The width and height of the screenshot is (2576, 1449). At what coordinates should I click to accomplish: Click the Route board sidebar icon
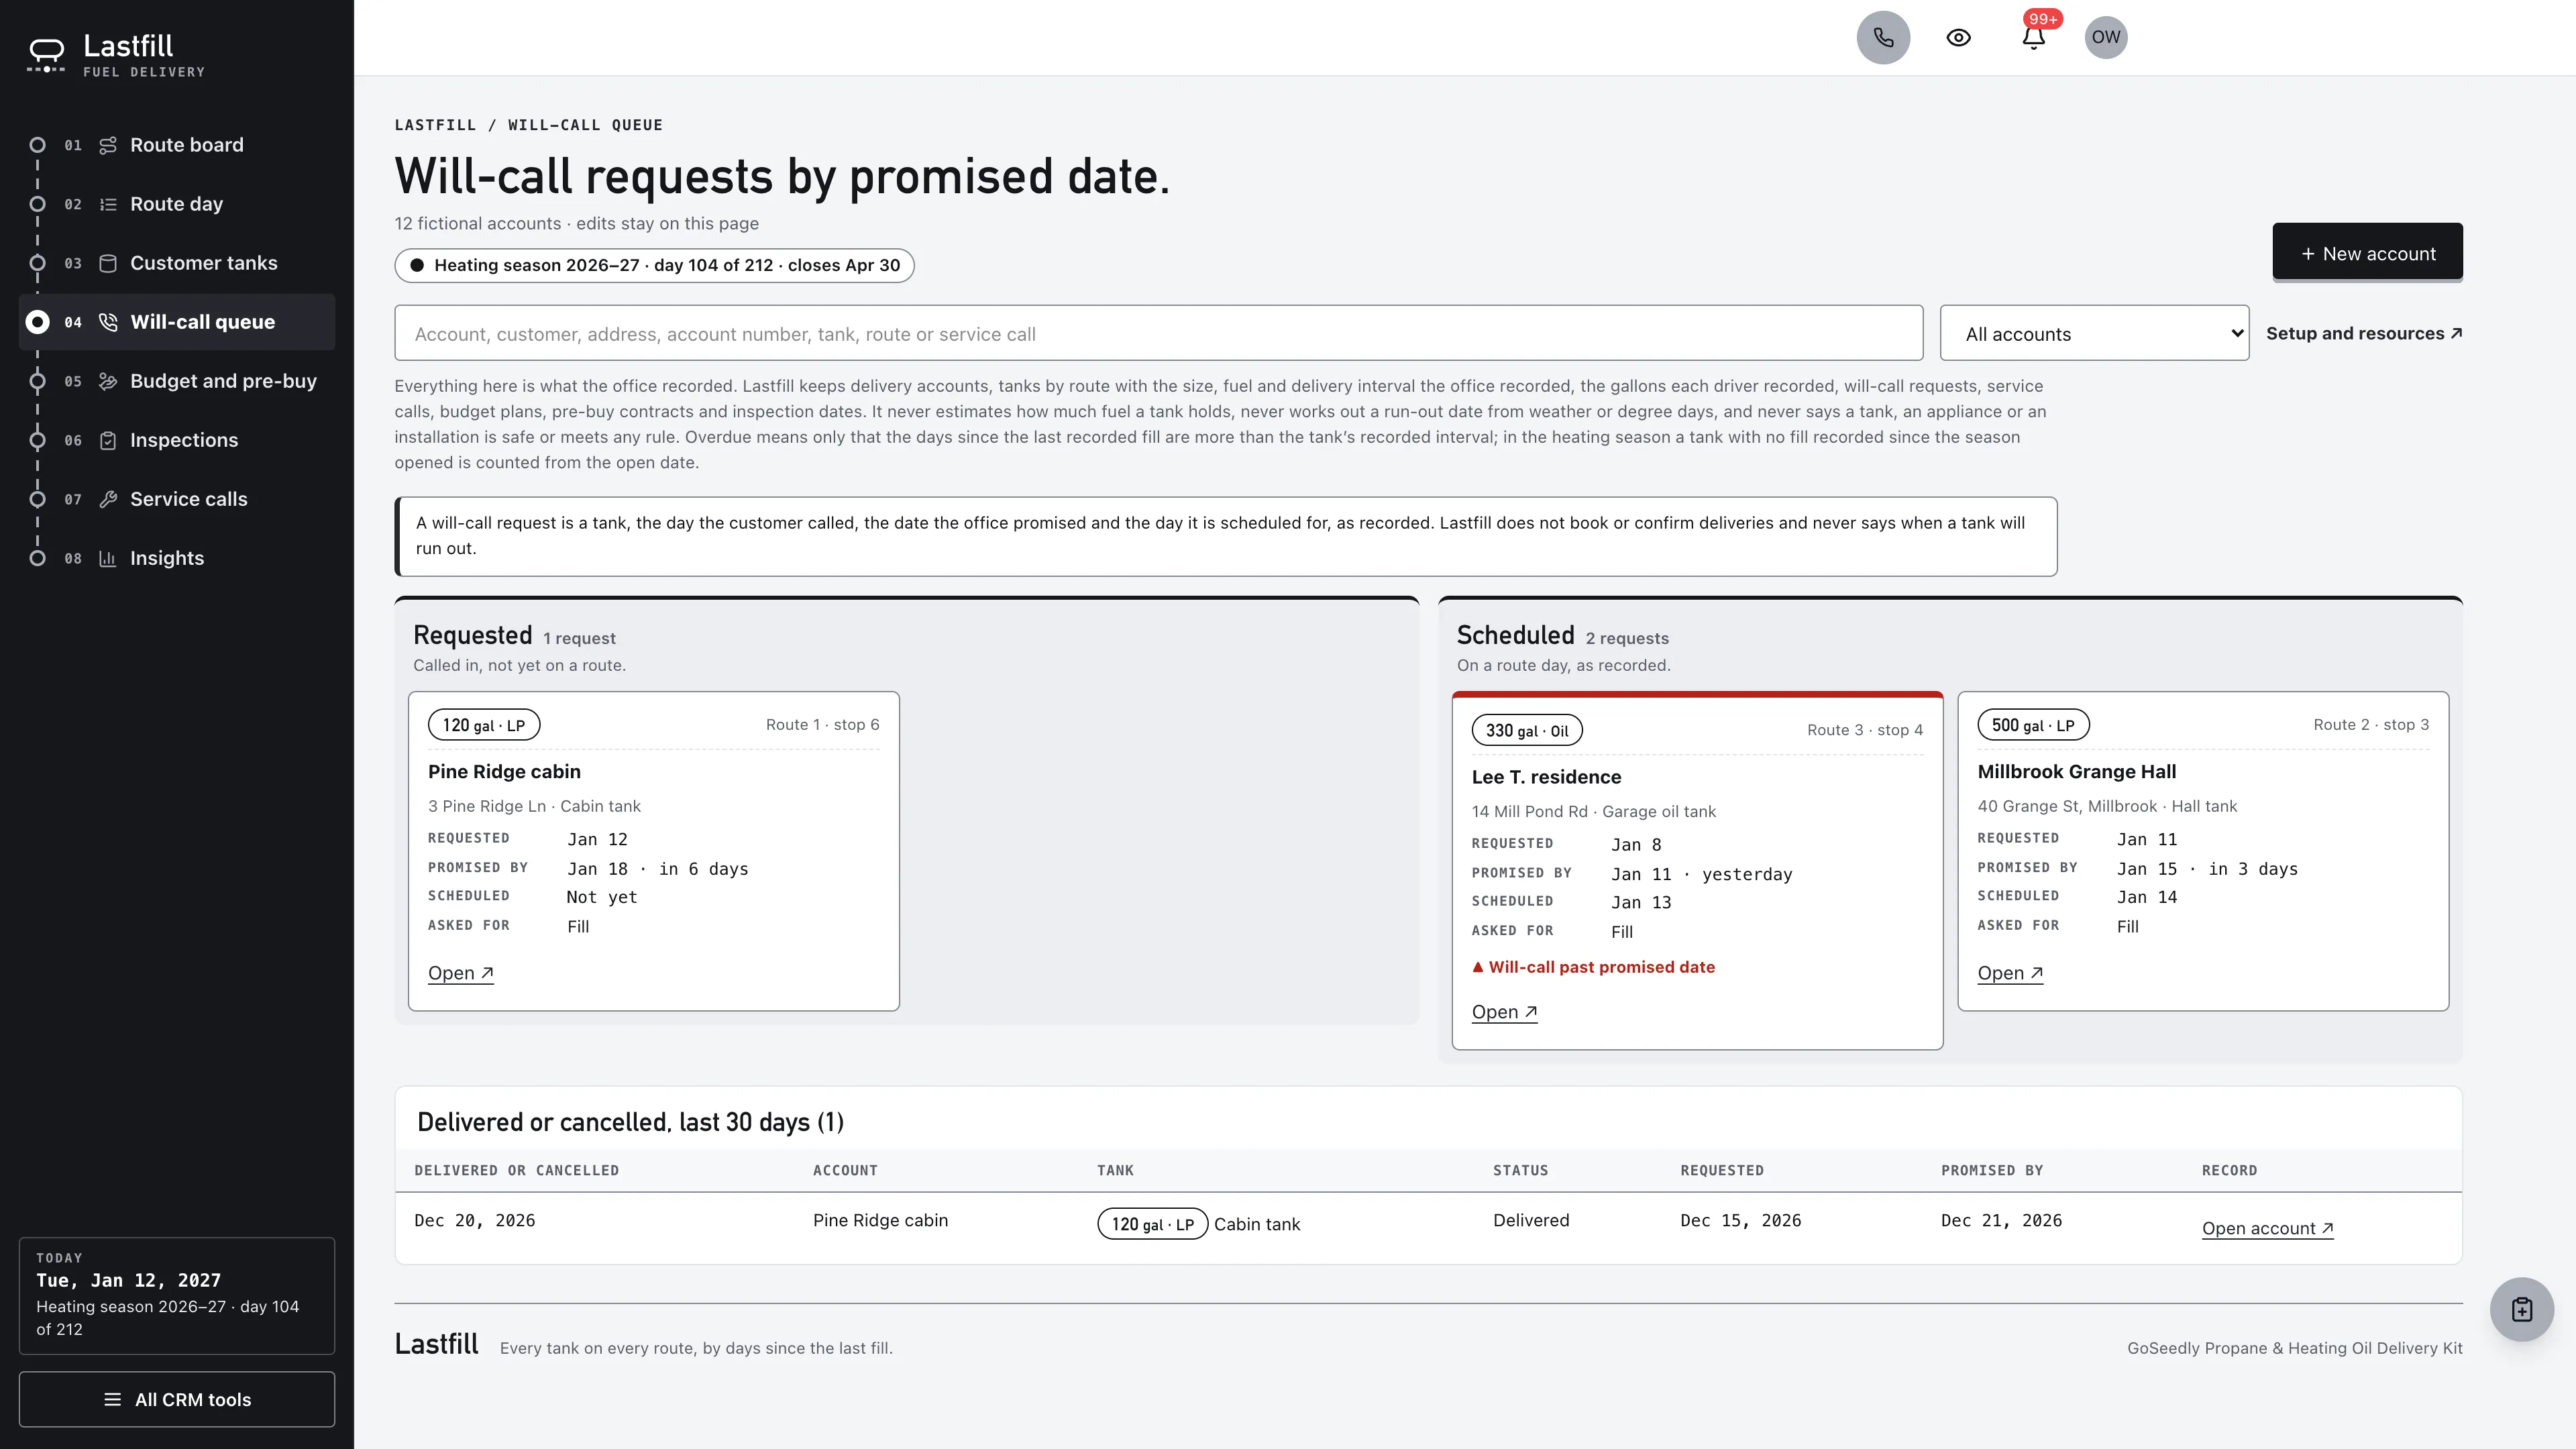click(x=108, y=145)
